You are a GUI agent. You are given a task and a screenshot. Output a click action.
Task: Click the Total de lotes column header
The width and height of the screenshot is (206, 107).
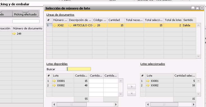tap(173, 20)
